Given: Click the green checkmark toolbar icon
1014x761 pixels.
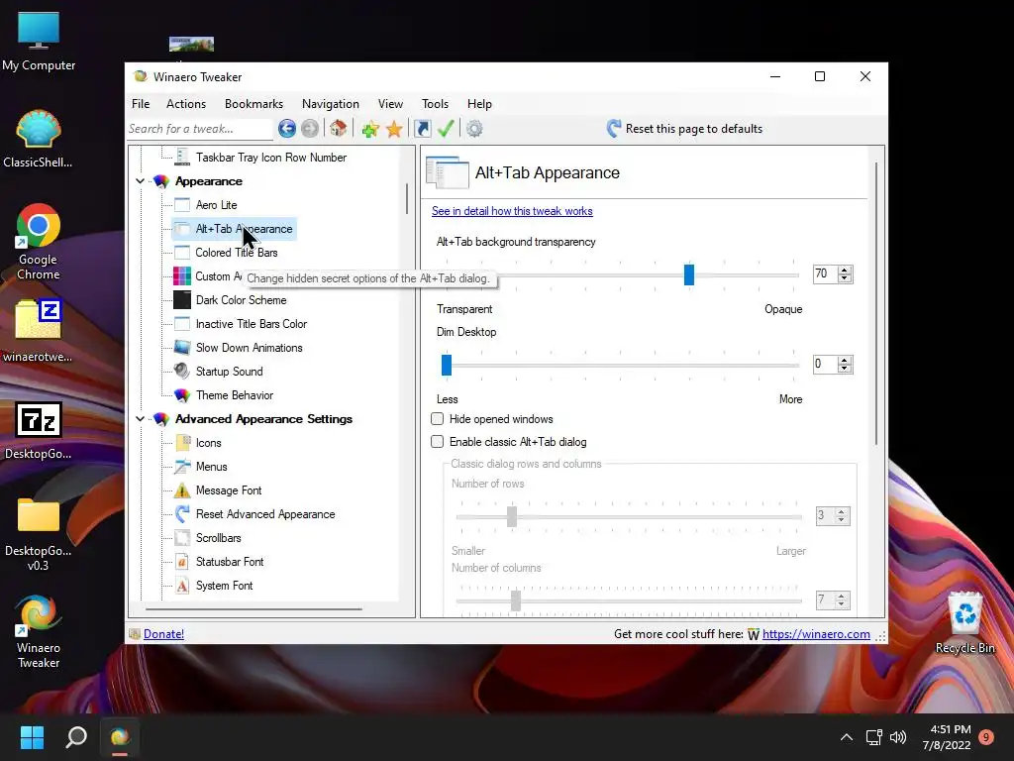Looking at the screenshot, I should [446, 128].
